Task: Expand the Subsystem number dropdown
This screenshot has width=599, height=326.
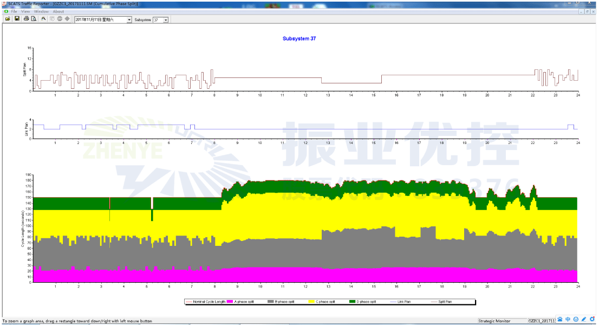Action: pyautogui.click(x=165, y=19)
